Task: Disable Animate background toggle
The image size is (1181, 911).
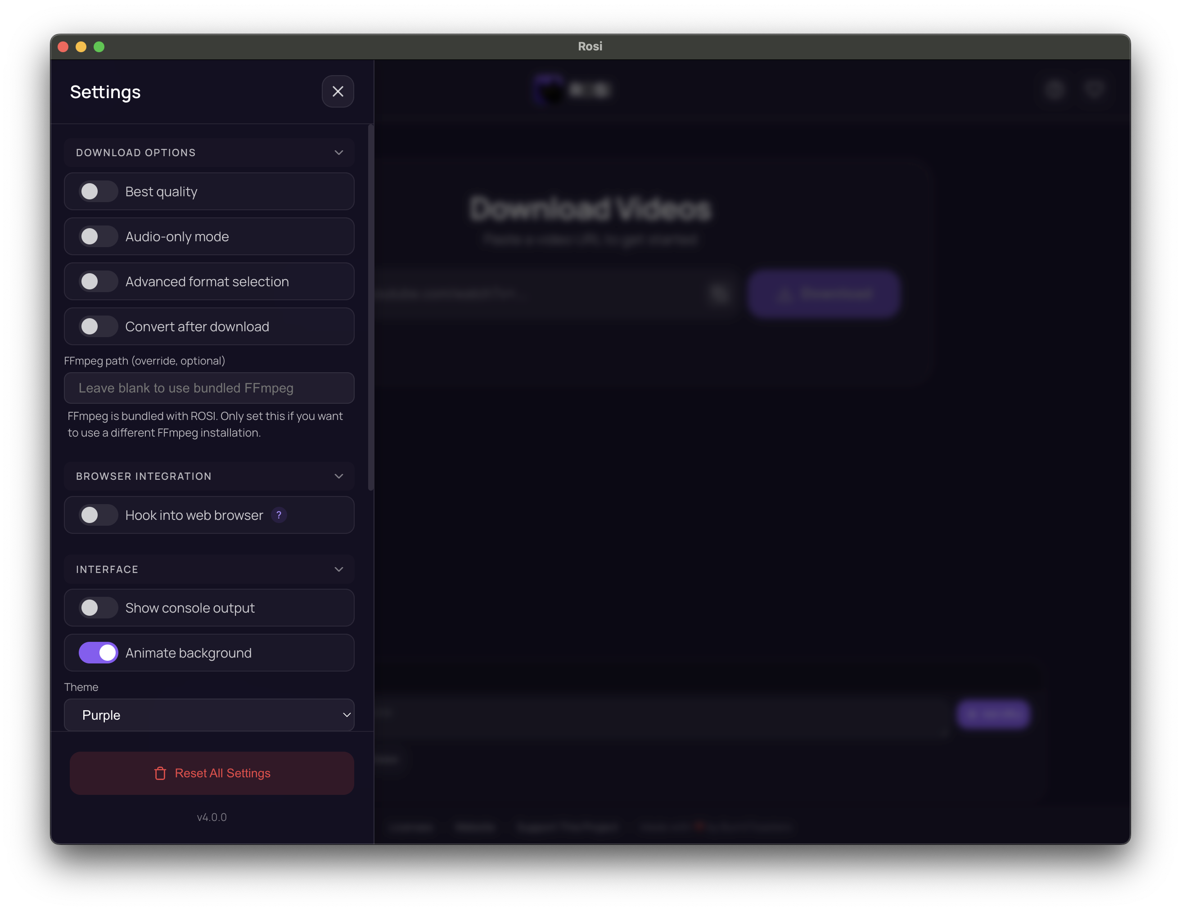Action: click(x=98, y=653)
